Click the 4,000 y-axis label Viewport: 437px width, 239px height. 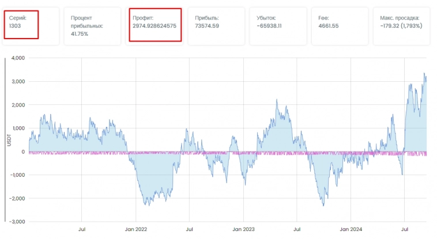[x=18, y=58]
